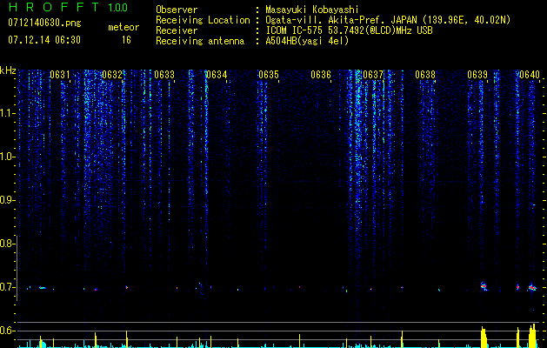Click the date stamp 07.12.14 06:30

[x=44, y=40]
